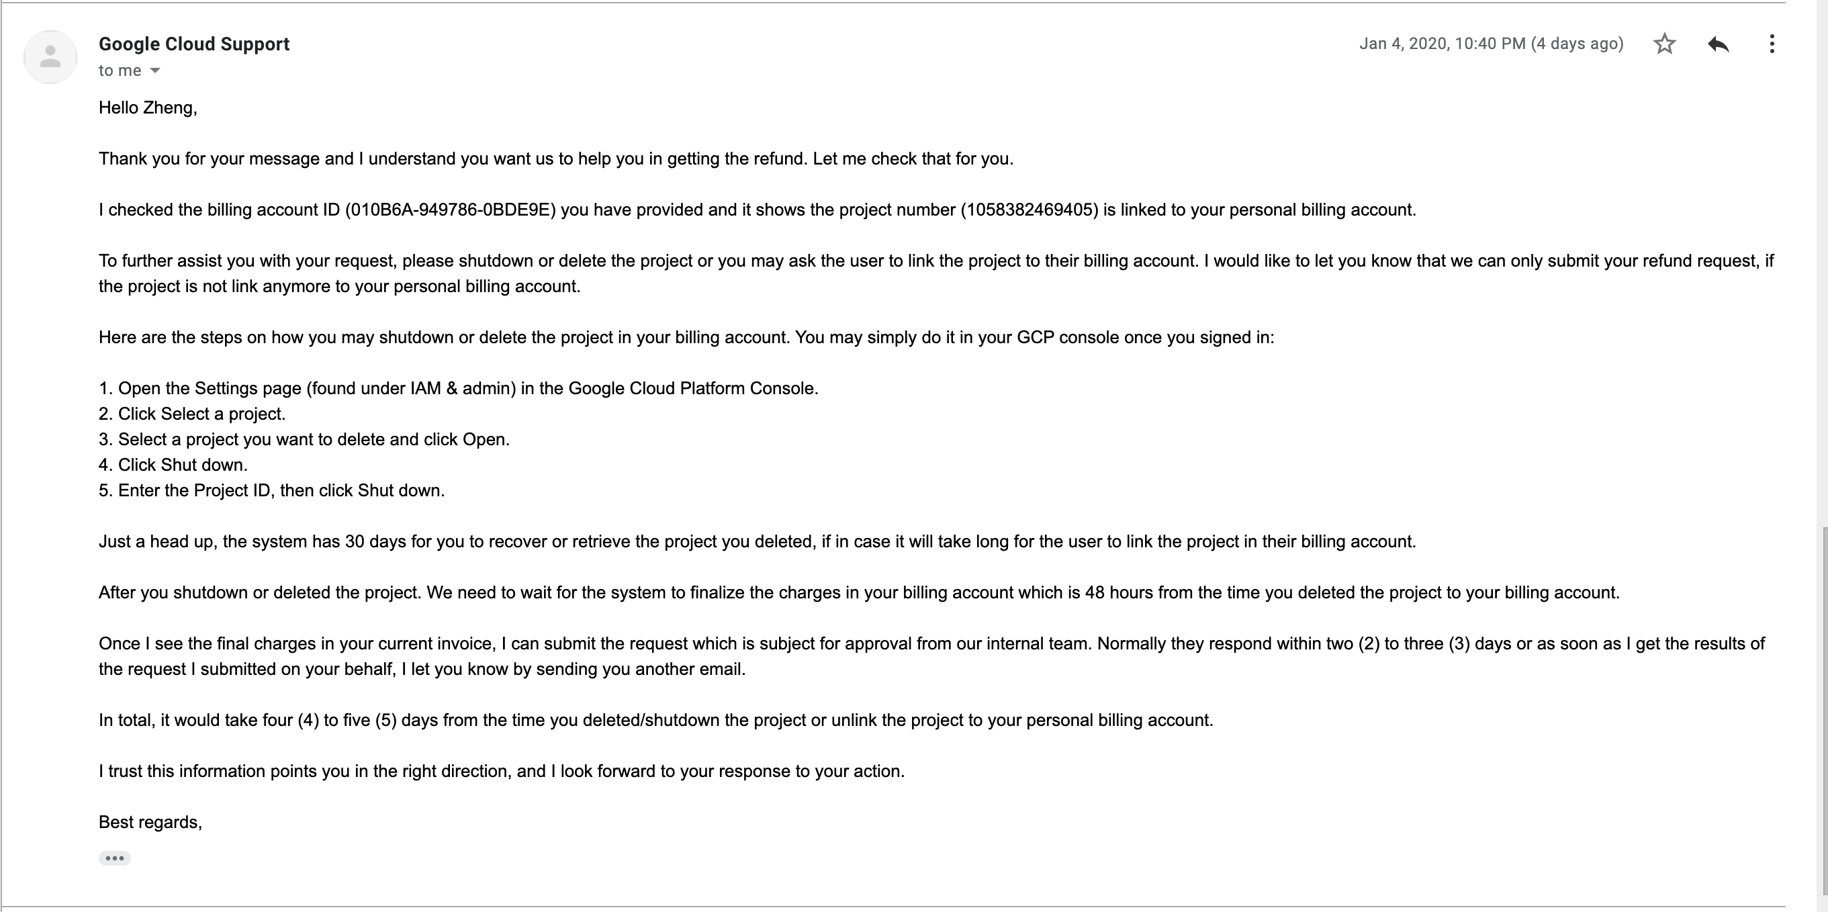Click the project number 1058382469405
The height and width of the screenshot is (912, 1828).
click(x=1029, y=210)
